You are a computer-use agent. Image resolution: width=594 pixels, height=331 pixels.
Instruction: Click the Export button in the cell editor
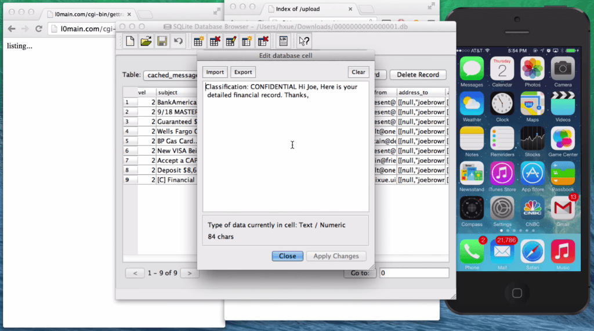pos(243,72)
